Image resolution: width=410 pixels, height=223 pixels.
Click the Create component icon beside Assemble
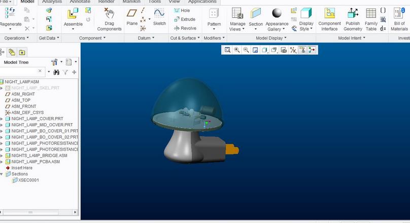coord(88,11)
